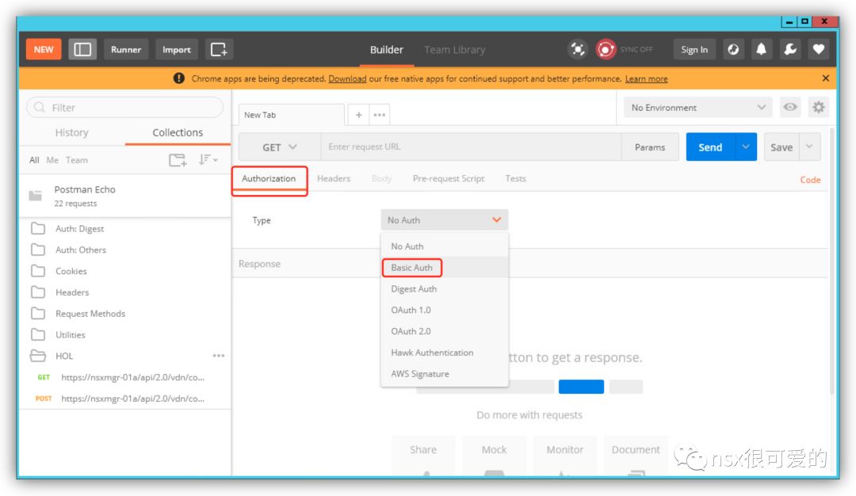Expand the Utilities folder

pyautogui.click(x=125, y=335)
